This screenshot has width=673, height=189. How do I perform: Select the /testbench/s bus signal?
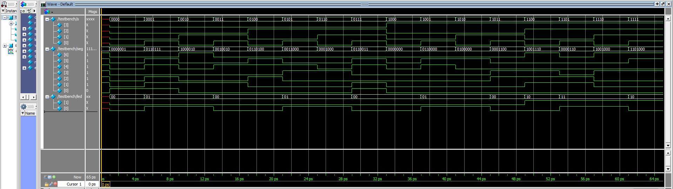coord(68,19)
